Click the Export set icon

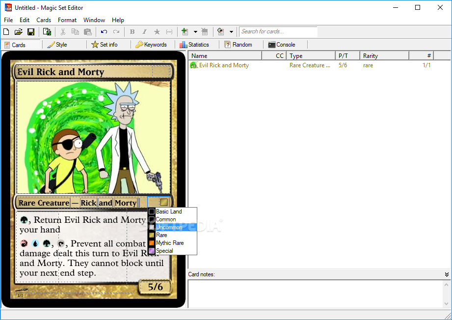tap(47, 32)
